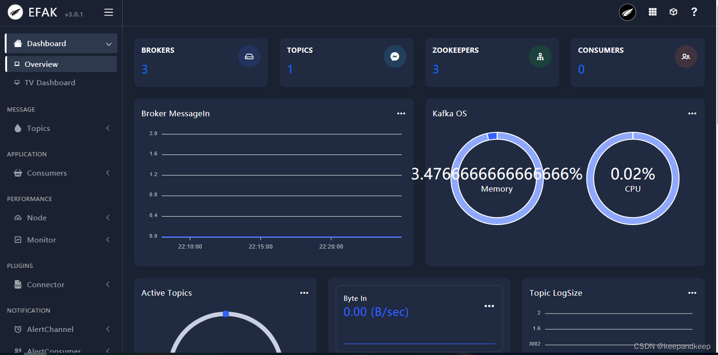Open Topic LogSize options ellipsis
Viewport: 718px width, 355px height.
point(692,293)
